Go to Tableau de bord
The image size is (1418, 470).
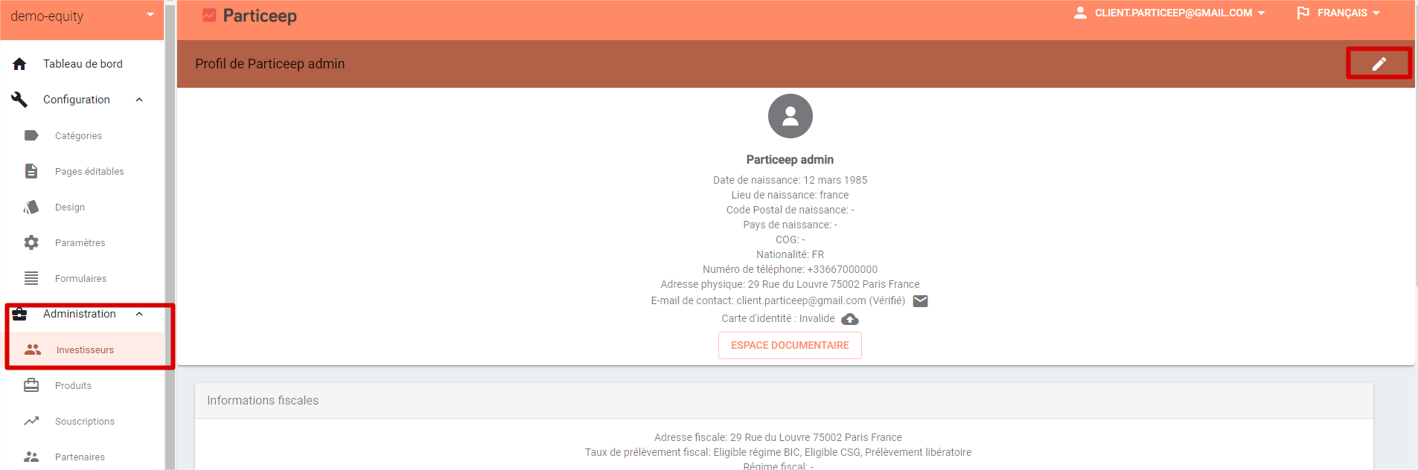coord(82,64)
